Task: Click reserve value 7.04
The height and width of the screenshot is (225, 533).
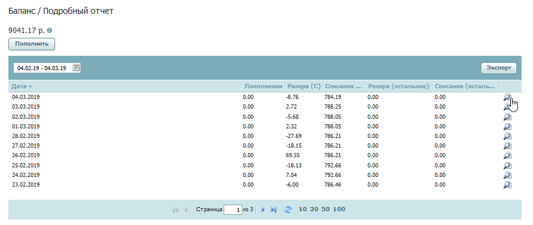Action: [291, 175]
